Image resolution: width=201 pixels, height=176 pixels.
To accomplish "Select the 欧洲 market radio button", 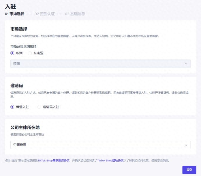I will pyautogui.click(x=12, y=53).
